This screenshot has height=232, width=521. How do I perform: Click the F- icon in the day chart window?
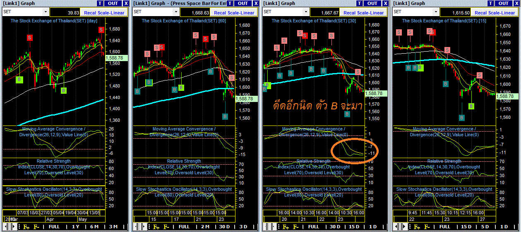click(36, 227)
